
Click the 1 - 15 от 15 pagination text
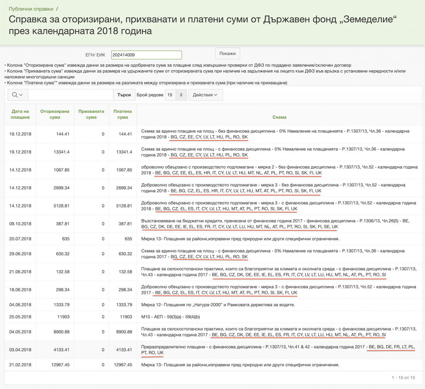click(x=403, y=377)
